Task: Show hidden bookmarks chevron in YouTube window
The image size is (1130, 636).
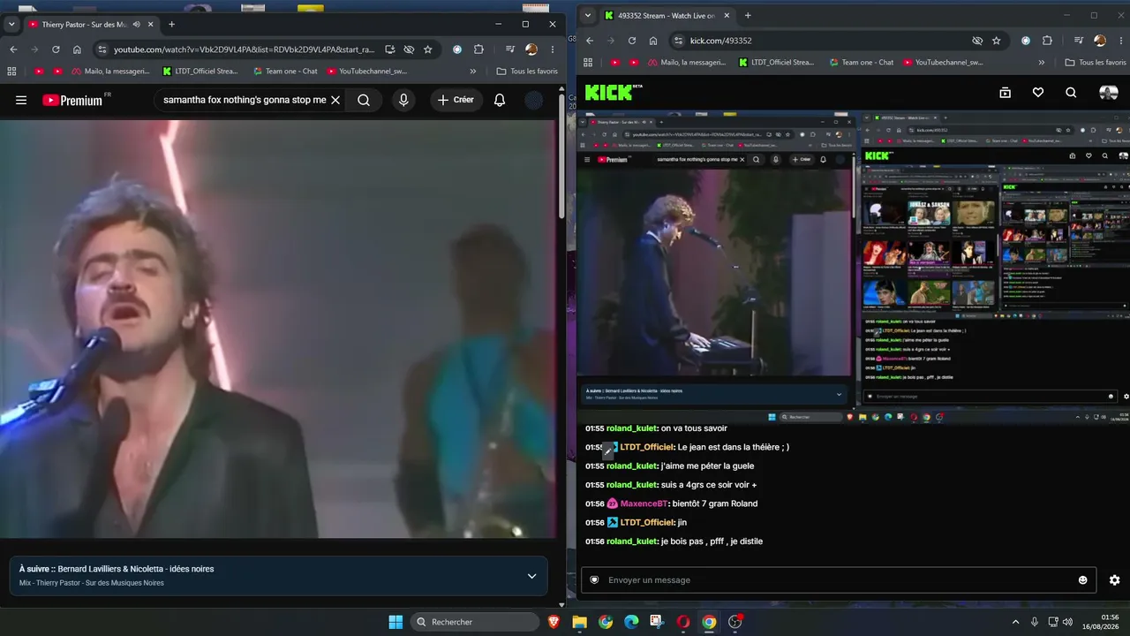Action: pyautogui.click(x=473, y=72)
